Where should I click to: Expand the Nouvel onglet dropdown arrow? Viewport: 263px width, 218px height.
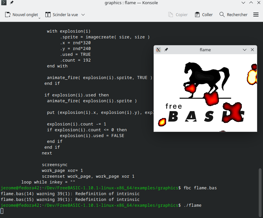tap(39, 18)
